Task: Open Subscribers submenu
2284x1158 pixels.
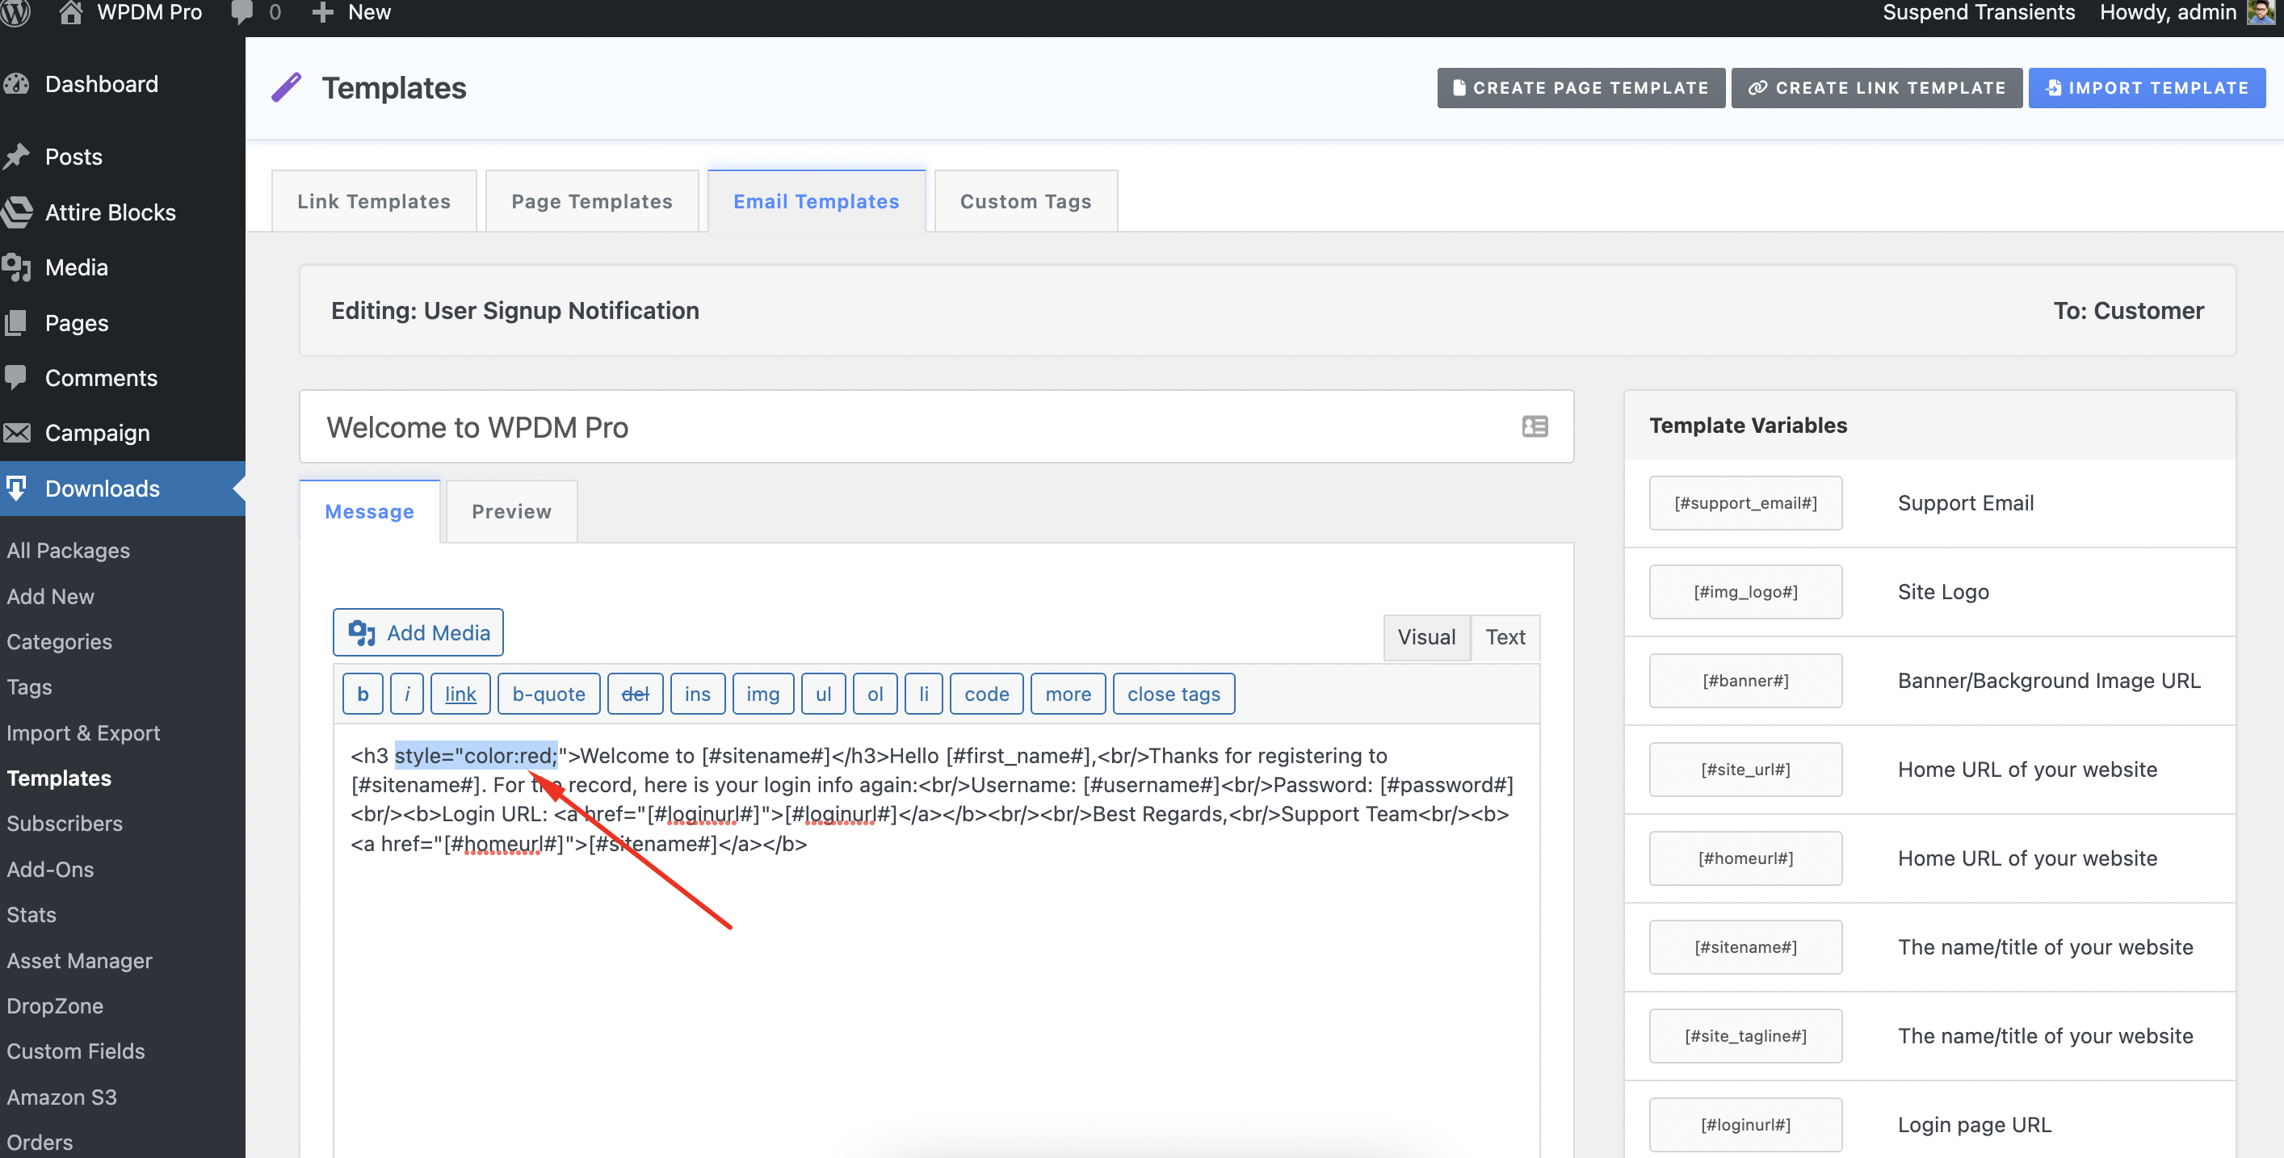Action: tap(65, 824)
